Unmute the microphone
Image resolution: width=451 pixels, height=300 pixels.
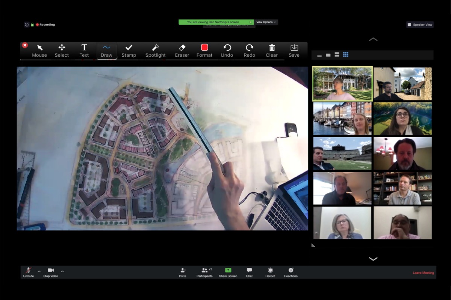click(28, 272)
